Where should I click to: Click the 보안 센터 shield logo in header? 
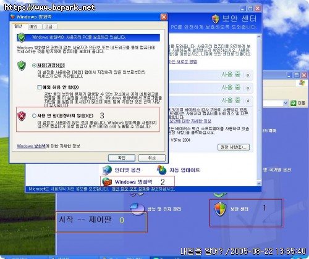216,19
